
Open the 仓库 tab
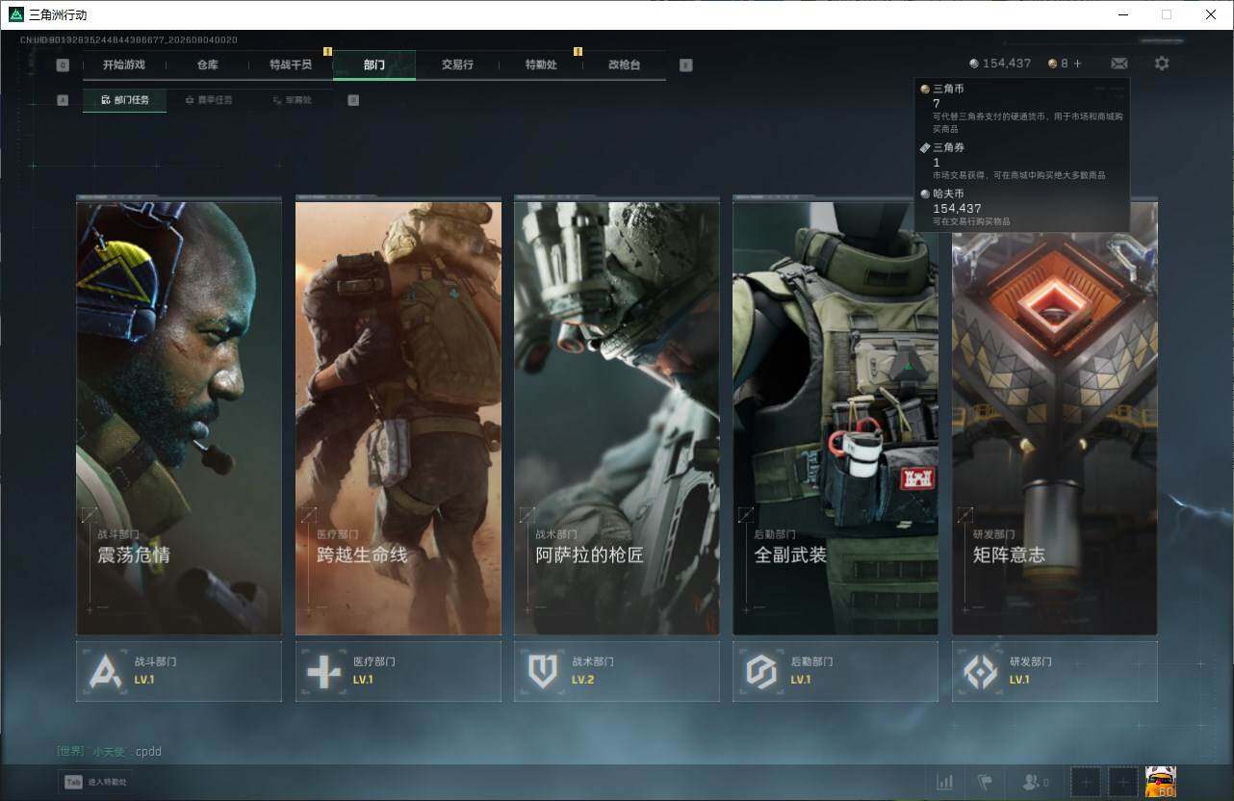[207, 65]
